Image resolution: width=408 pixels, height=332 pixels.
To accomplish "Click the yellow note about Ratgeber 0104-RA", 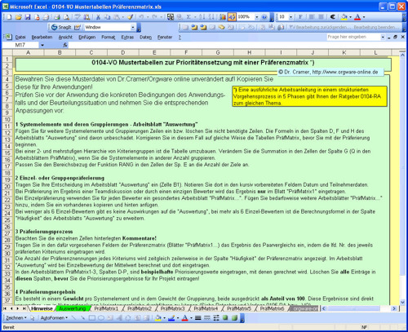I will click(309, 96).
